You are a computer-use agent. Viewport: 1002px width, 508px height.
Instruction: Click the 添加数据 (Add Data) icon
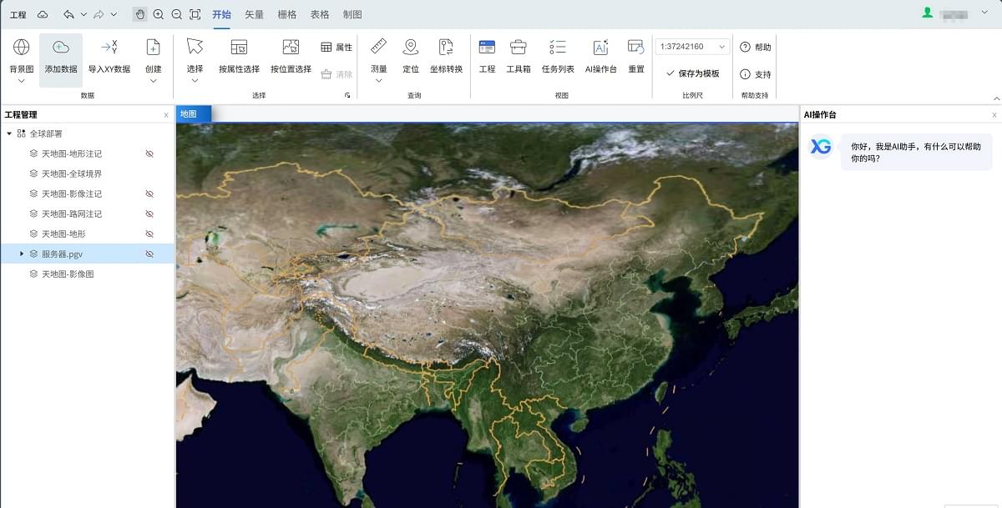60,48
